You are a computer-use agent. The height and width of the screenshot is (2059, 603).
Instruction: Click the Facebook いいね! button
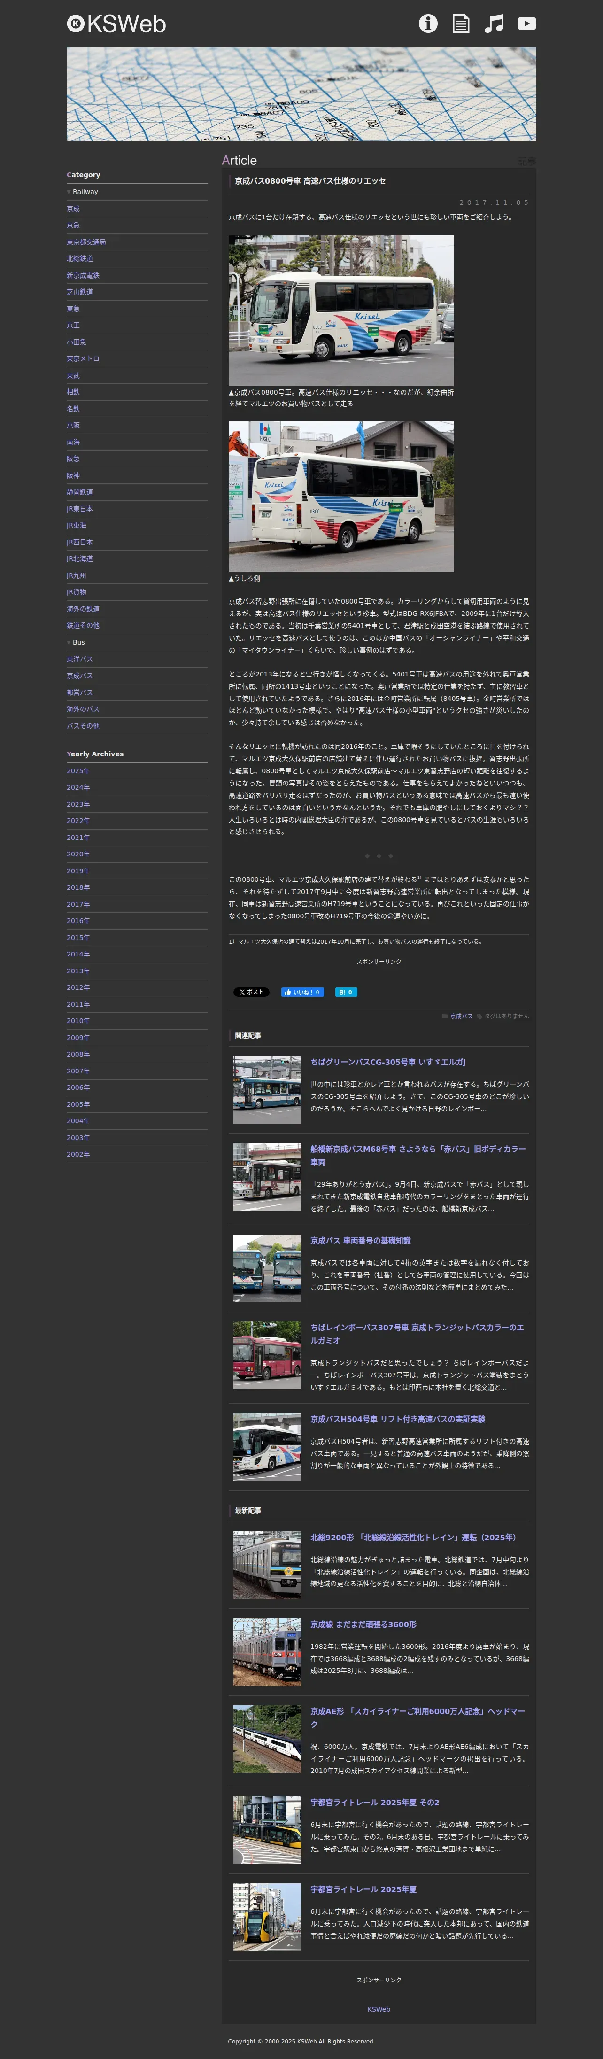point(302,992)
